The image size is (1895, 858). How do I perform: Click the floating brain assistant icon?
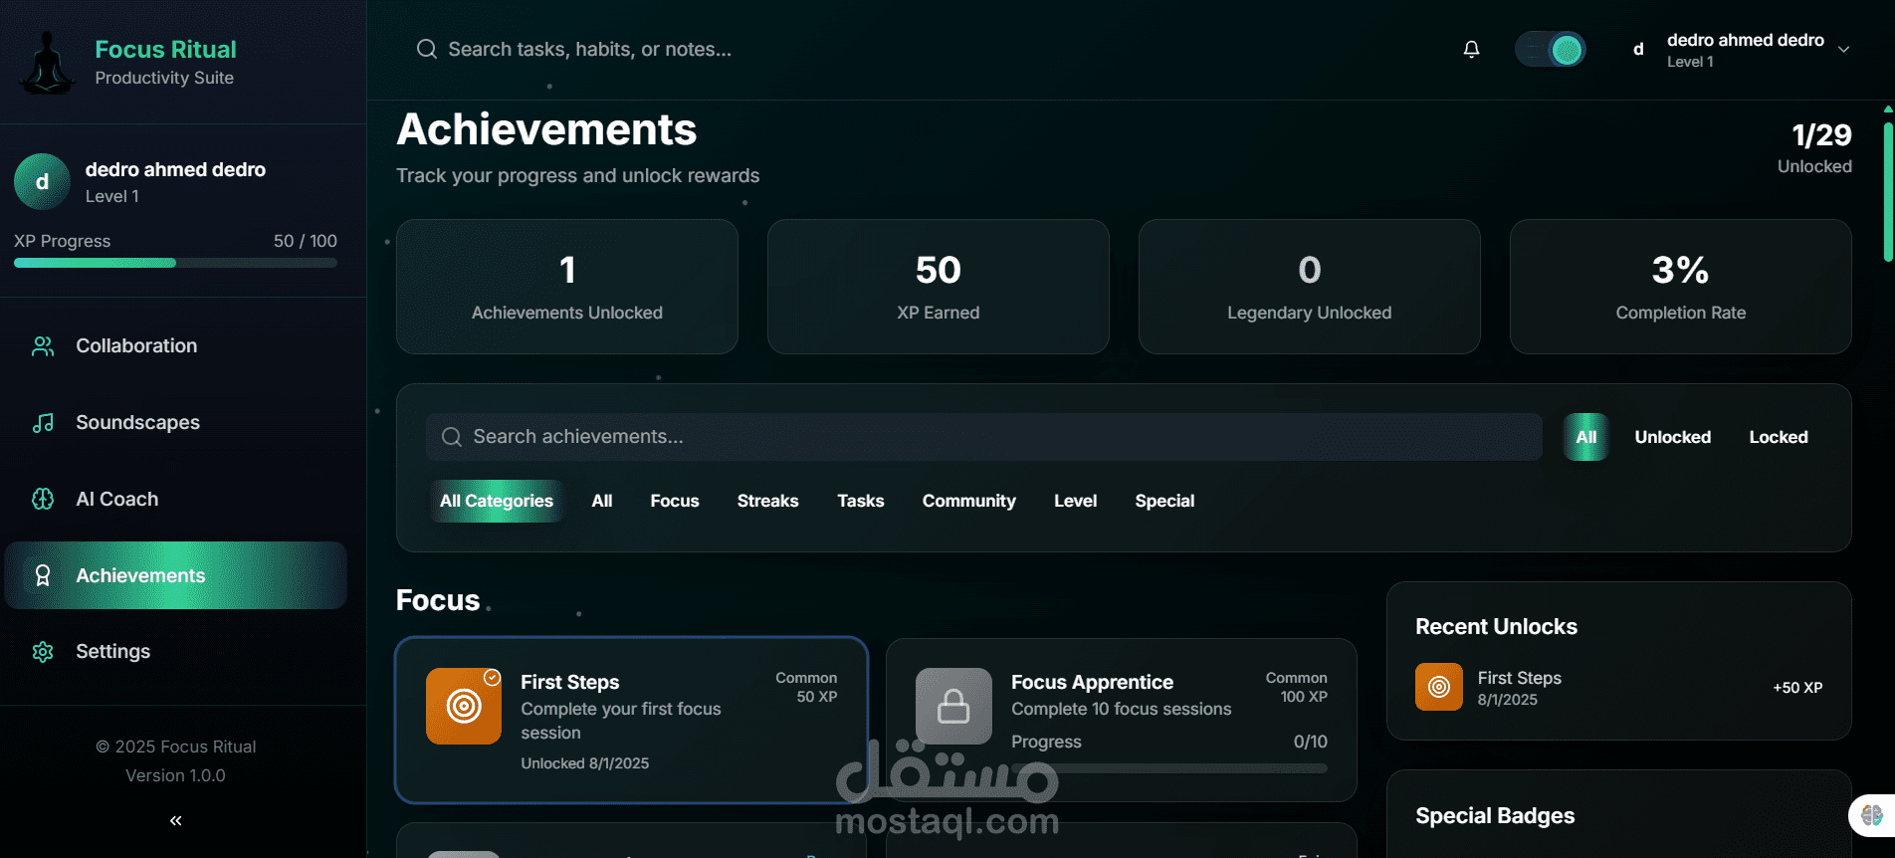click(1871, 815)
